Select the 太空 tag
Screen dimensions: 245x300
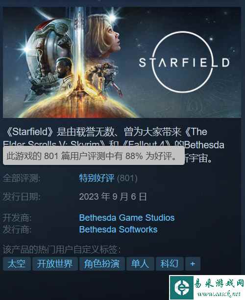coord(17,264)
